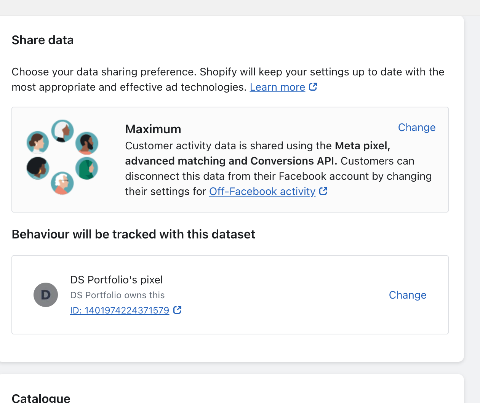Image resolution: width=480 pixels, height=403 pixels.
Task: Click the Share data heading
Action: [x=43, y=40]
